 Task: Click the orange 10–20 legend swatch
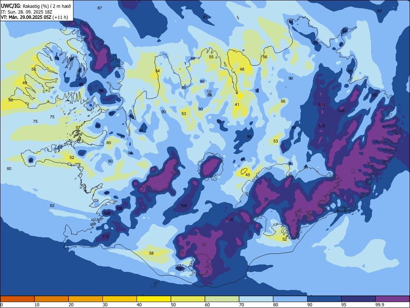(52, 299)
